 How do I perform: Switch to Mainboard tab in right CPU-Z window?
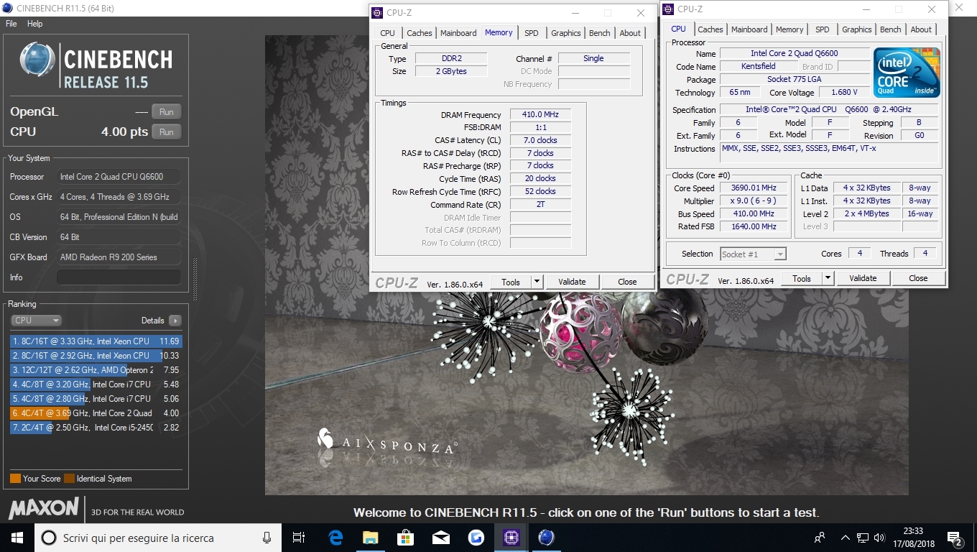[749, 29]
